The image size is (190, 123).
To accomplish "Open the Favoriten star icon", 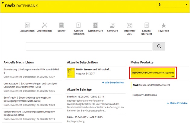I will coord(163,26).
